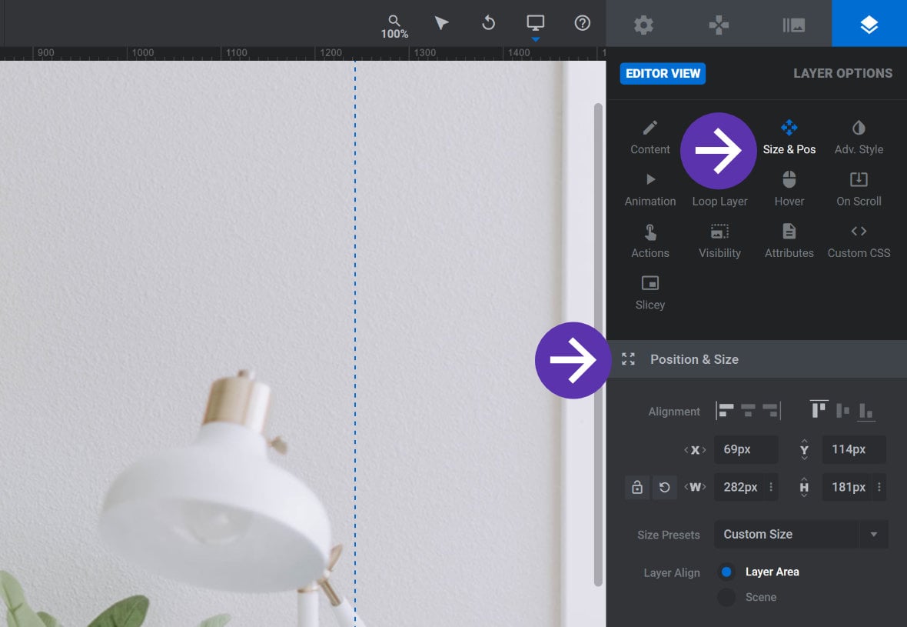Open the Actions touch tab
This screenshot has width=907, height=627.
(x=650, y=241)
